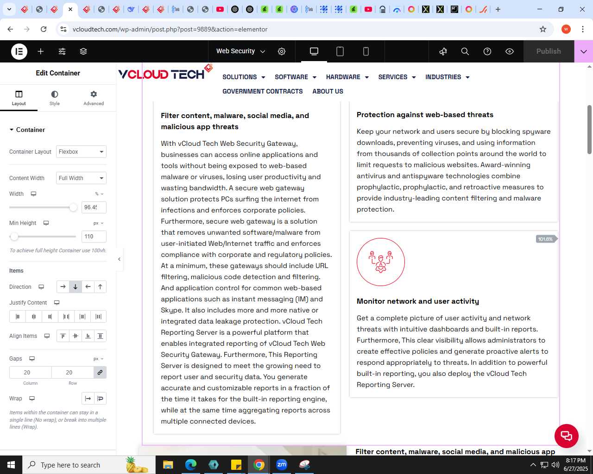
Task: Open the Software menu item
Action: coord(296,77)
